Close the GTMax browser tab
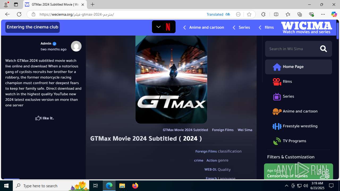 83,5
